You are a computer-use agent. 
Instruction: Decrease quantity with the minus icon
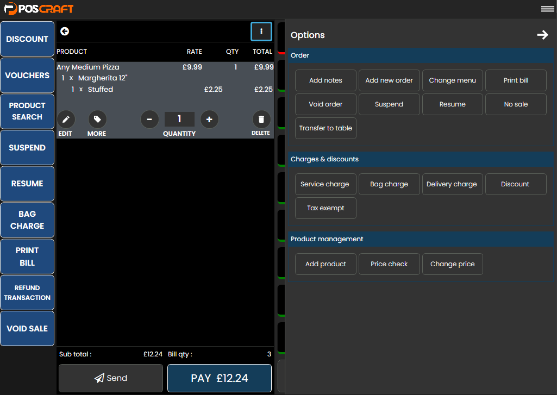[x=149, y=120]
